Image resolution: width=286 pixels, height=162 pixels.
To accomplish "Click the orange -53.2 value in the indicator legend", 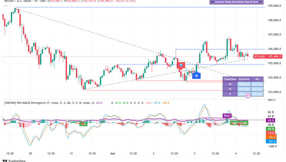I will (165, 103).
